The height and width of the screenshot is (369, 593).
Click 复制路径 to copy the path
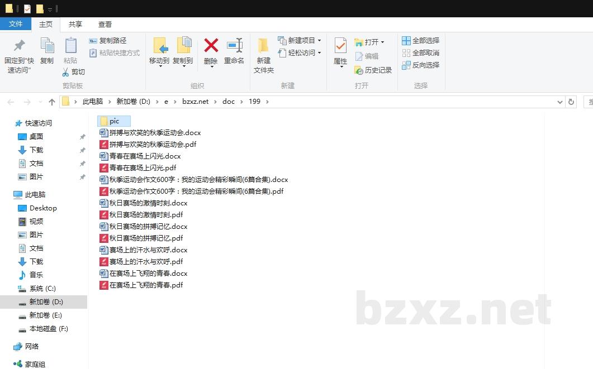click(x=110, y=41)
